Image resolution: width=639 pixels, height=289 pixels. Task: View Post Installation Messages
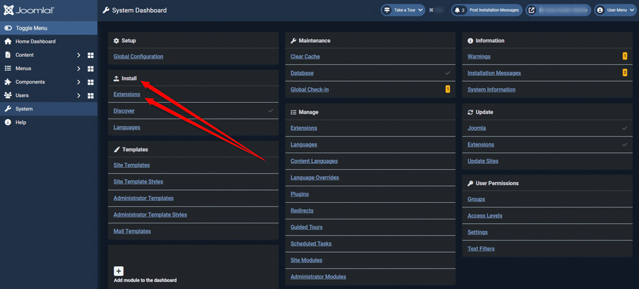[486, 10]
